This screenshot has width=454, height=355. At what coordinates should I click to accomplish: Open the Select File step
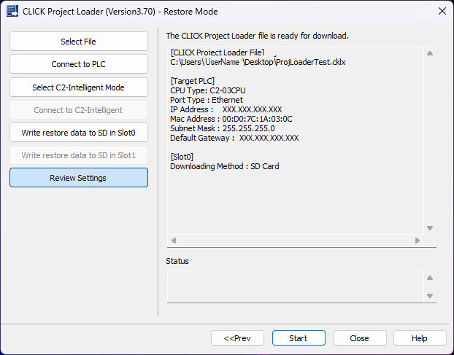79,42
